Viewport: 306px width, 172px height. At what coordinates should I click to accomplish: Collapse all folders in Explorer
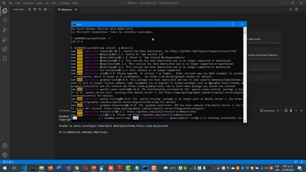45,10
